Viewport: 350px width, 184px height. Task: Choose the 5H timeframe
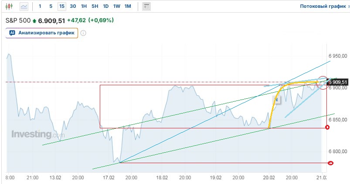click(x=95, y=7)
